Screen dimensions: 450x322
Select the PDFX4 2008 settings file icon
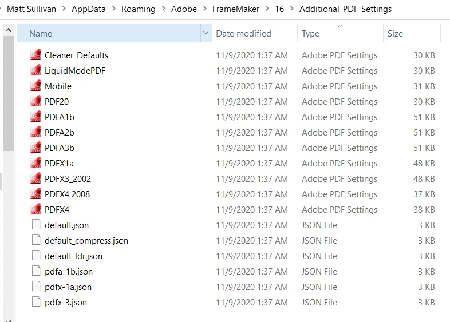tap(36, 194)
